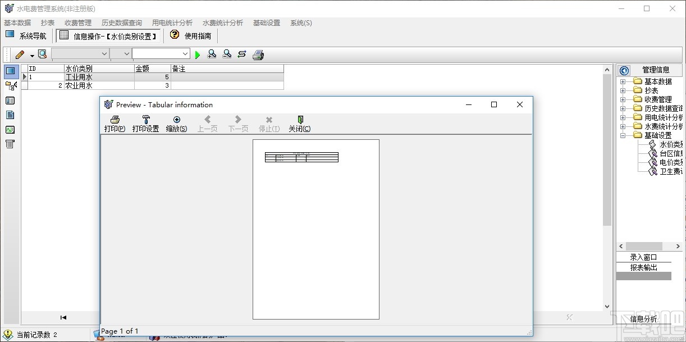Click the add search condition binoculars icon
Image resolution: width=686 pixels, height=342 pixels.
click(212, 54)
